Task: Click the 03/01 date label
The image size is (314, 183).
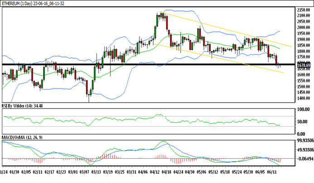Action: coord(73,172)
